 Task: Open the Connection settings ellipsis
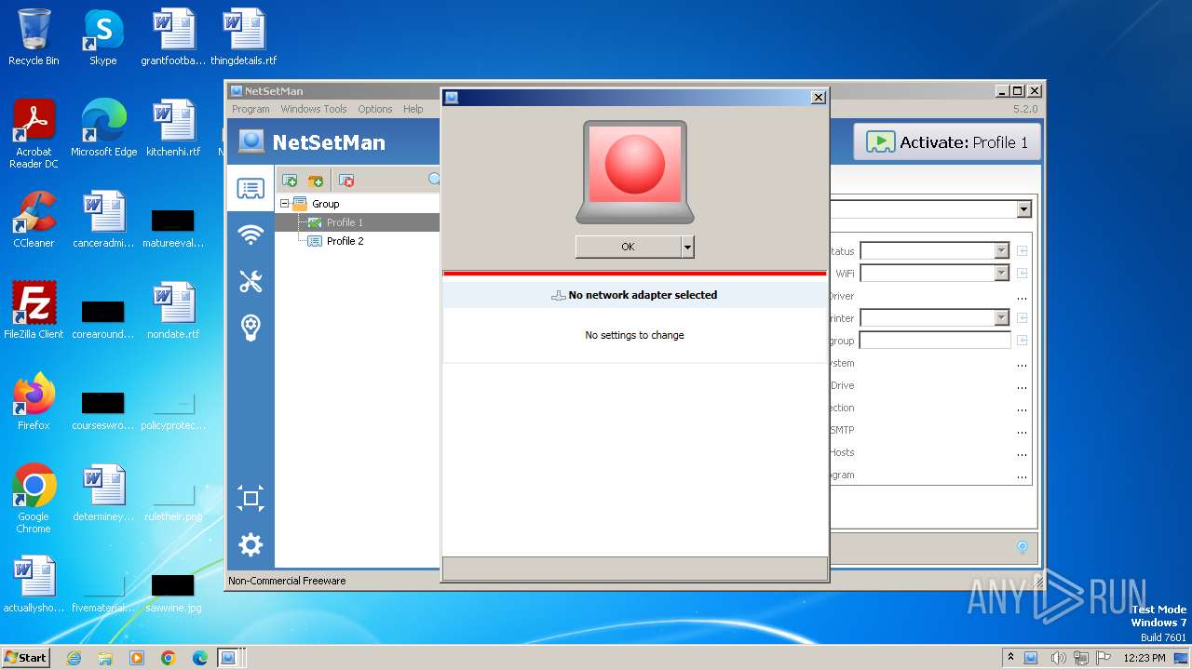(x=1022, y=408)
